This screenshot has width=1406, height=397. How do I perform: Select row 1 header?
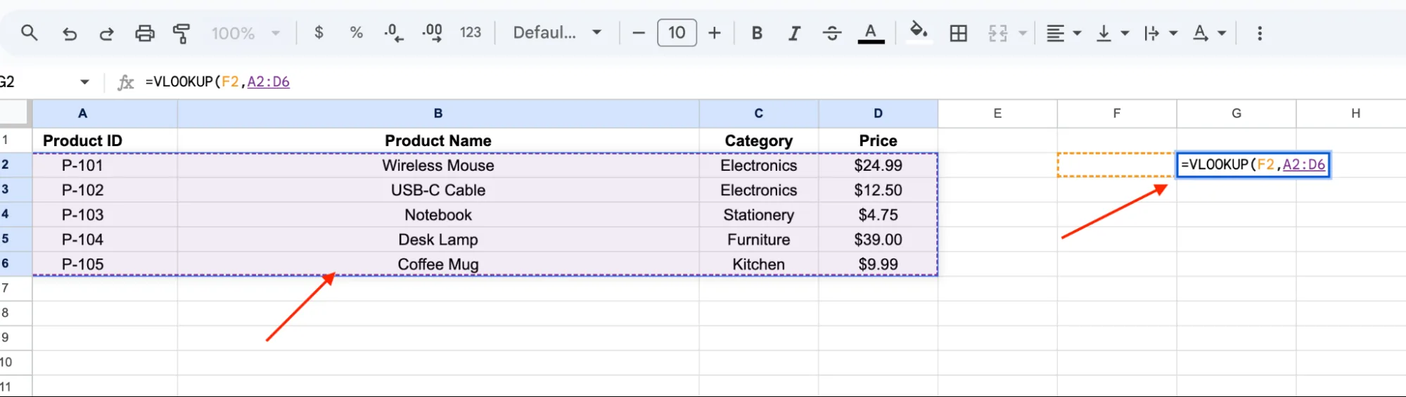pyautogui.click(x=15, y=140)
